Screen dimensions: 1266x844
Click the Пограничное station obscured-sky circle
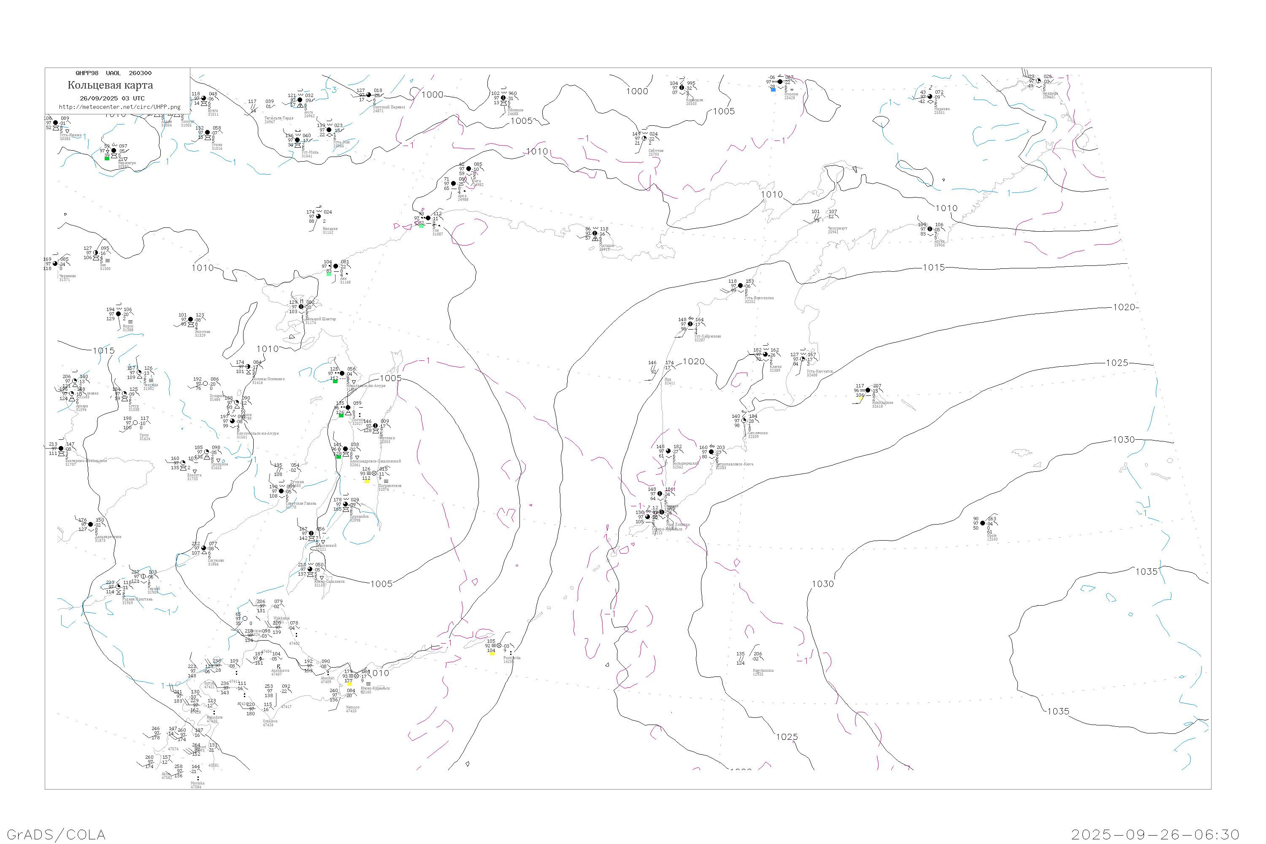374,473
